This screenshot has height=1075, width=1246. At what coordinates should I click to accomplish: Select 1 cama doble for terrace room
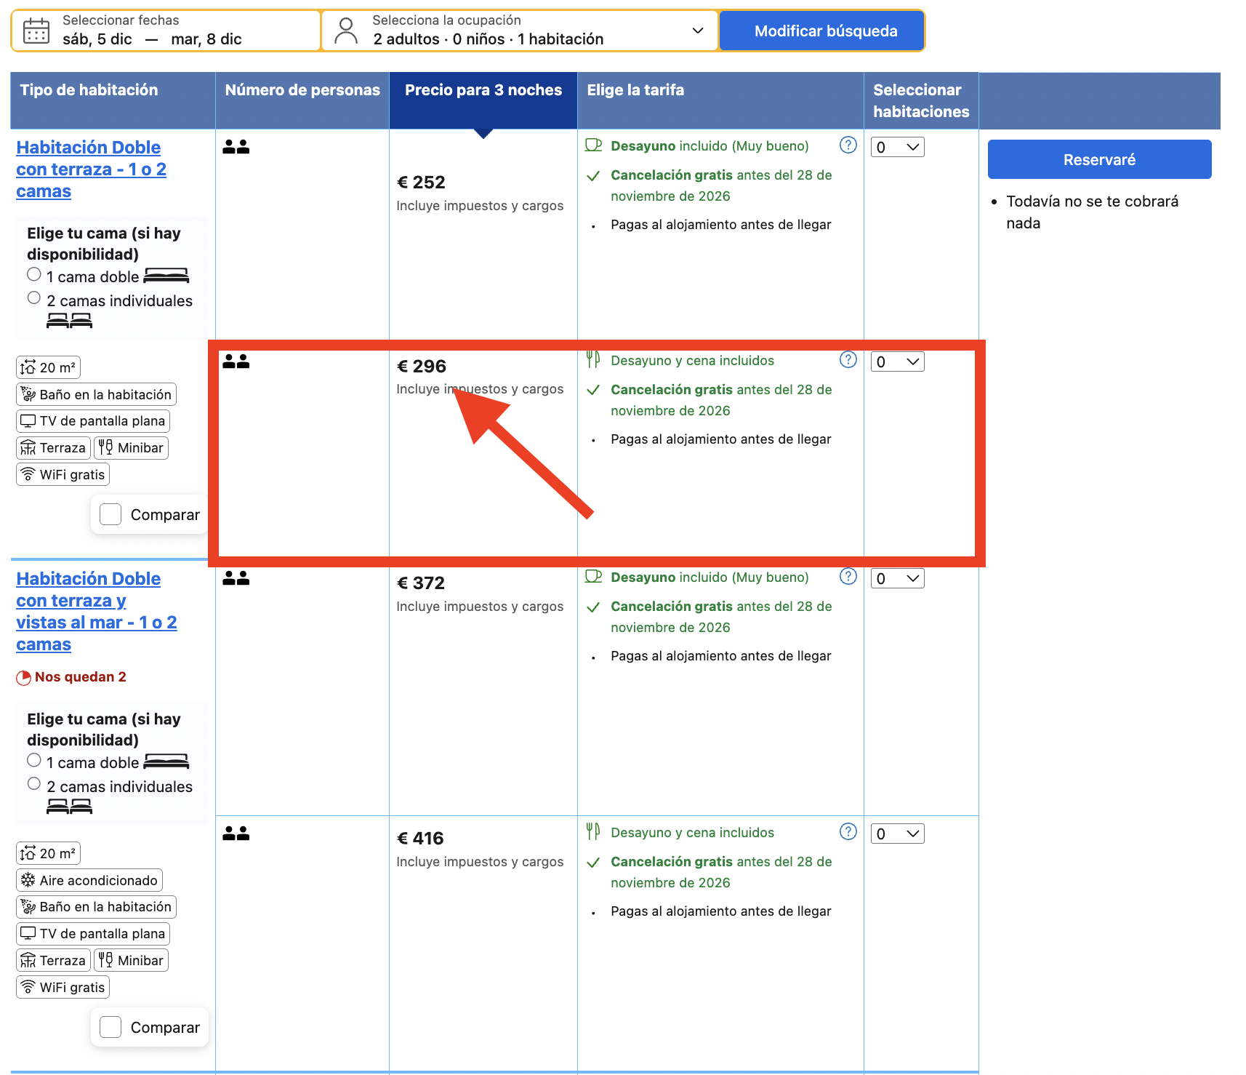coord(34,274)
